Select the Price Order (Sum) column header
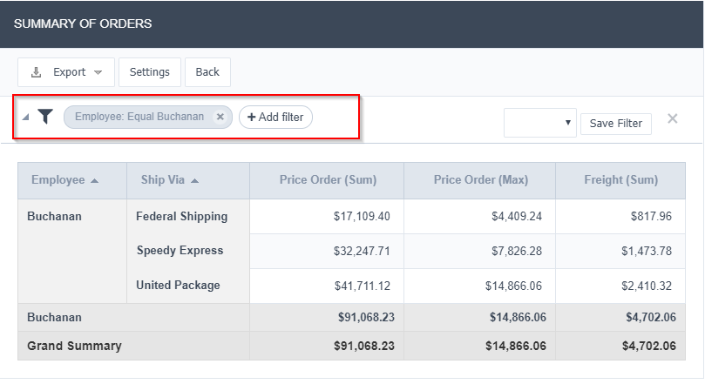This screenshot has width=705, height=384. coord(328,180)
